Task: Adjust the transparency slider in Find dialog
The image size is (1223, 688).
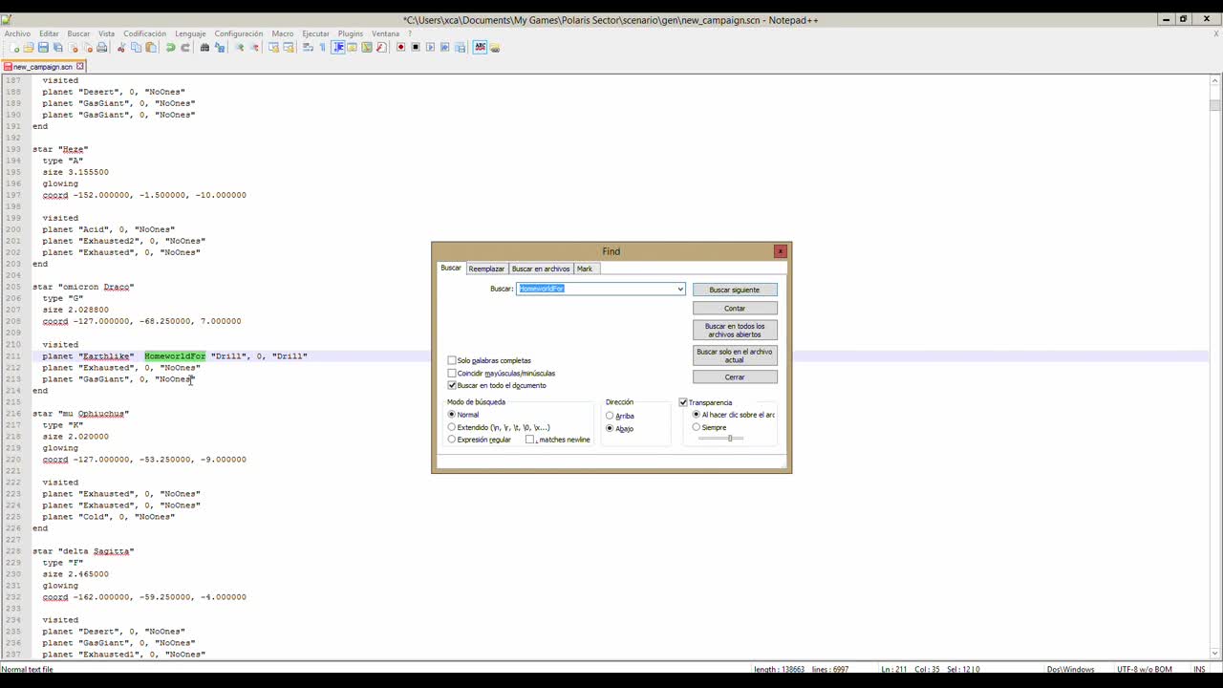Action: [729, 438]
